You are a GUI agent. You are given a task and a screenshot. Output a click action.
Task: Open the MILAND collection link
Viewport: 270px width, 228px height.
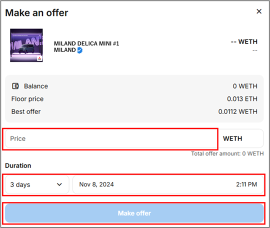64,50
